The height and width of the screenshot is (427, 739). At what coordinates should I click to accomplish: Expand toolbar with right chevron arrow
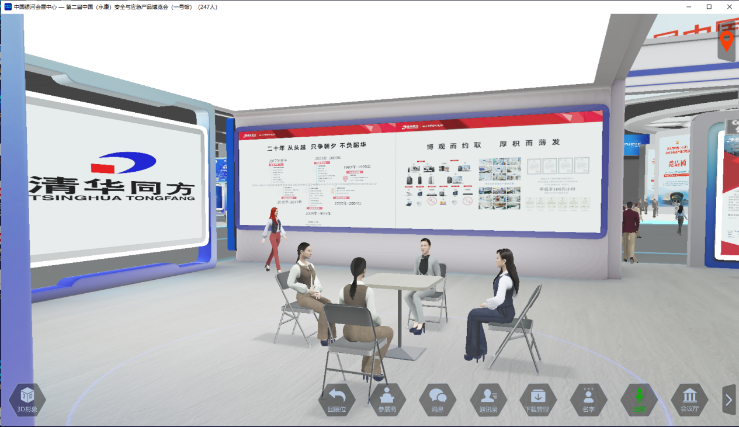728,400
